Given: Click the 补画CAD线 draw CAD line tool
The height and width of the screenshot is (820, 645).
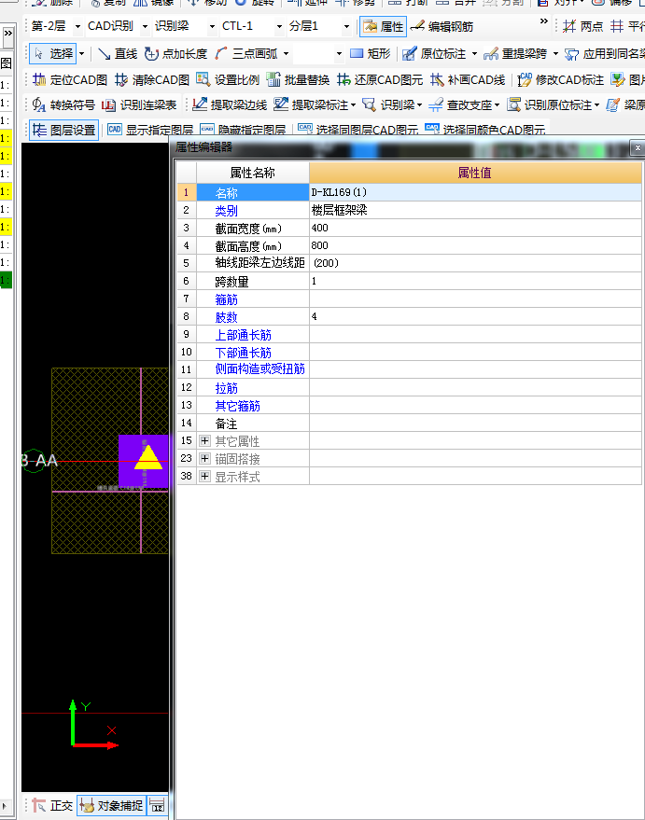Looking at the screenshot, I should coord(468,79).
